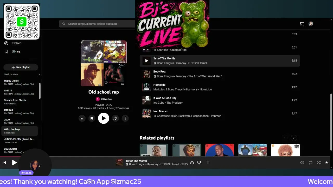Open the Scarface artist link
This screenshot has height=187, width=333.
(x=162, y=50)
